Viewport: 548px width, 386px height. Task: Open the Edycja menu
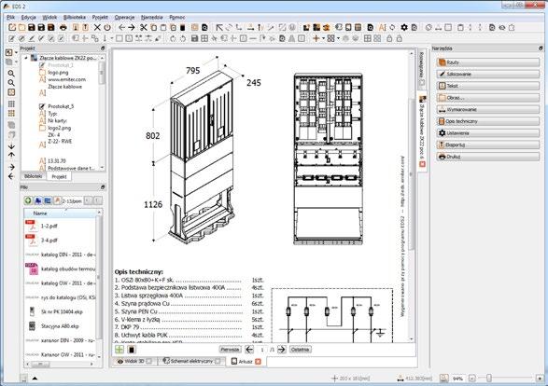coord(28,17)
